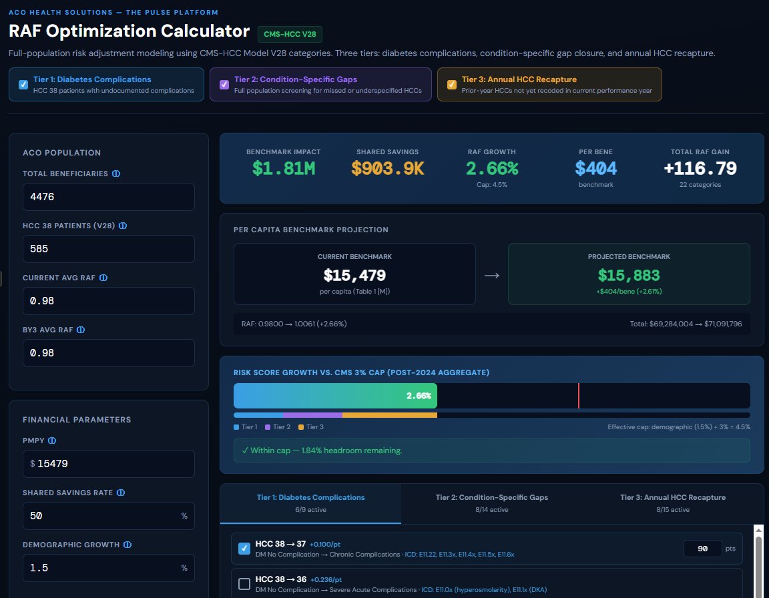Click the Current Benchmark value $15,479

click(x=354, y=275)
